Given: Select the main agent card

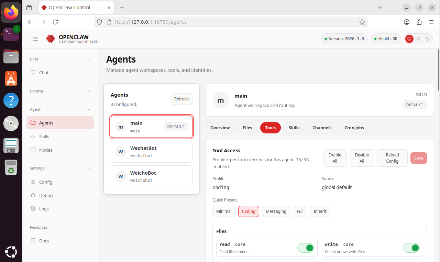Looking at the screenshot, I should (x=152, y=127).
